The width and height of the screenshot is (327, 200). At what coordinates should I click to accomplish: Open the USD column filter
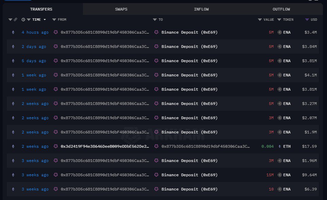307,20
